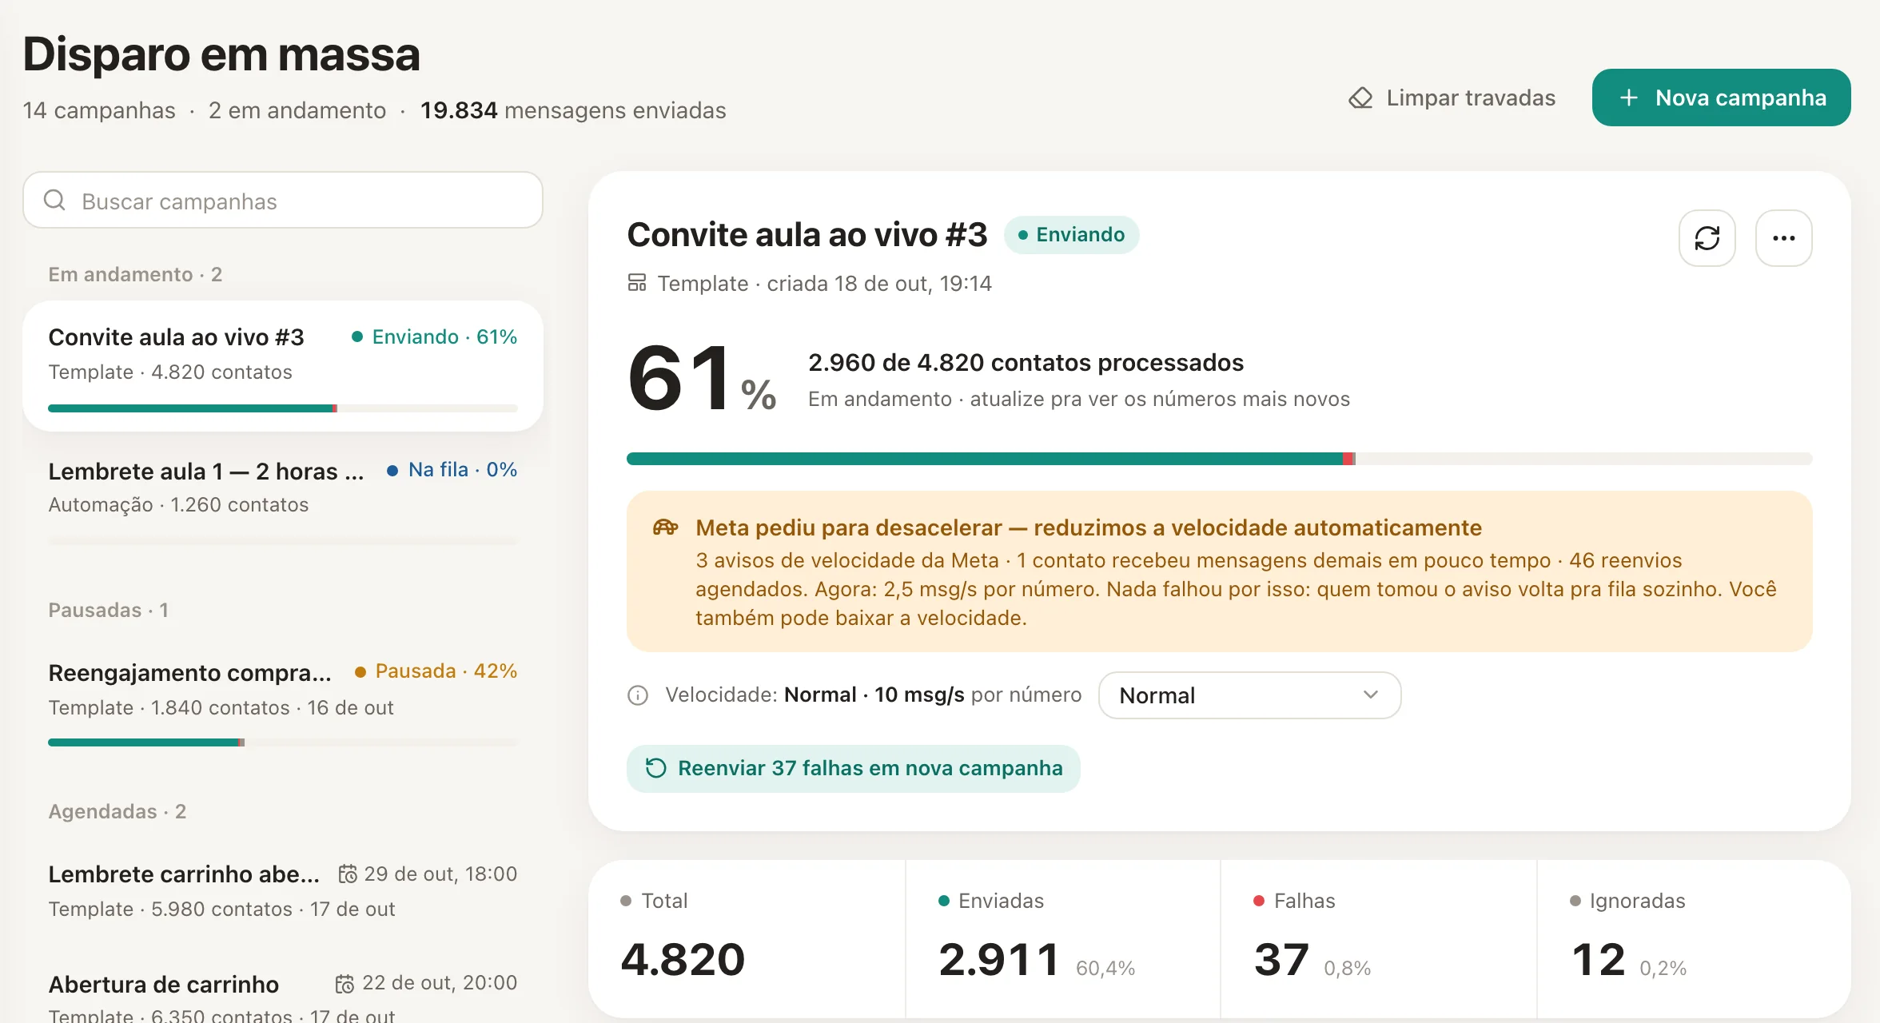Click the Ignoradas 12 stat card
Viewport: 1880px width, 1023px height.
click(1694, 938)
